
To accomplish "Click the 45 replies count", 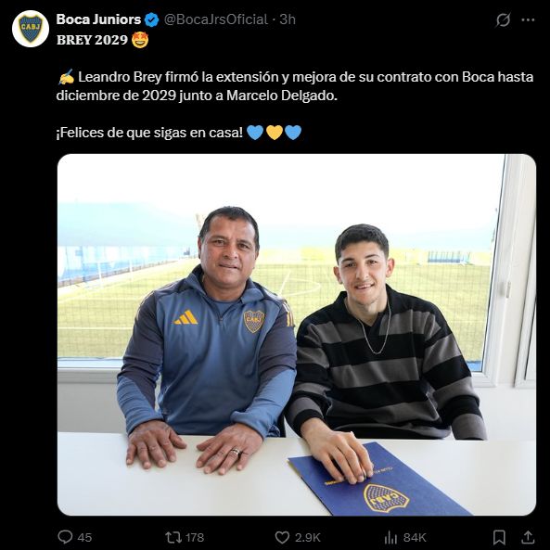I will [x=84, y=537].
